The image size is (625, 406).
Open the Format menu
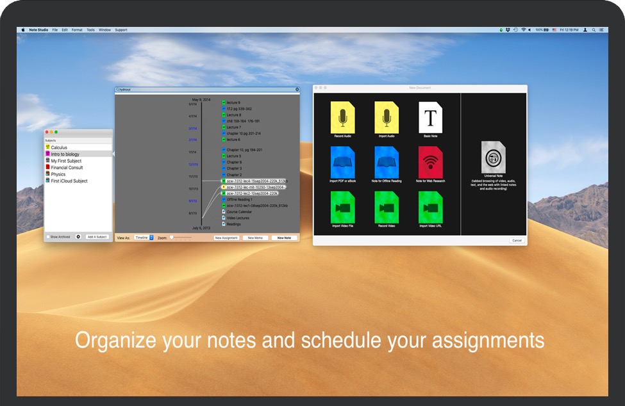77,30
